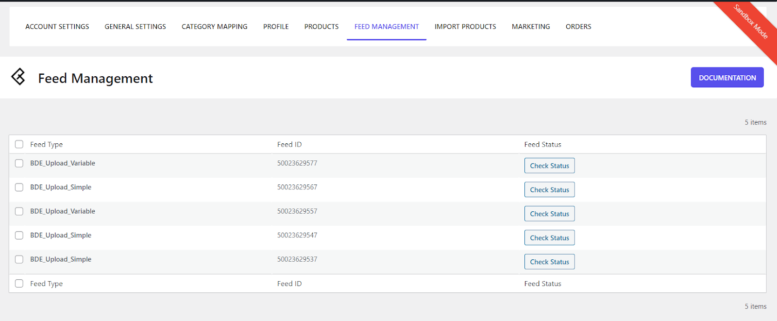
Task: Click the bottom Feed Type column footer
Action: 47,284
